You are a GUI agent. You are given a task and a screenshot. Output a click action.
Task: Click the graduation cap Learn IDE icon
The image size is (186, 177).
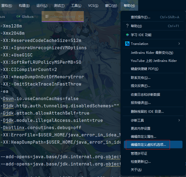pos(127,35)
